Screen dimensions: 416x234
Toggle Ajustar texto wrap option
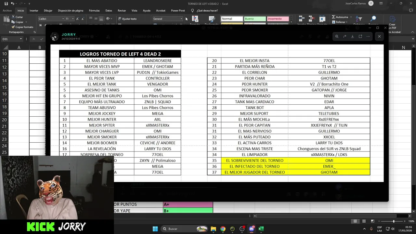[x=127, y=19]
